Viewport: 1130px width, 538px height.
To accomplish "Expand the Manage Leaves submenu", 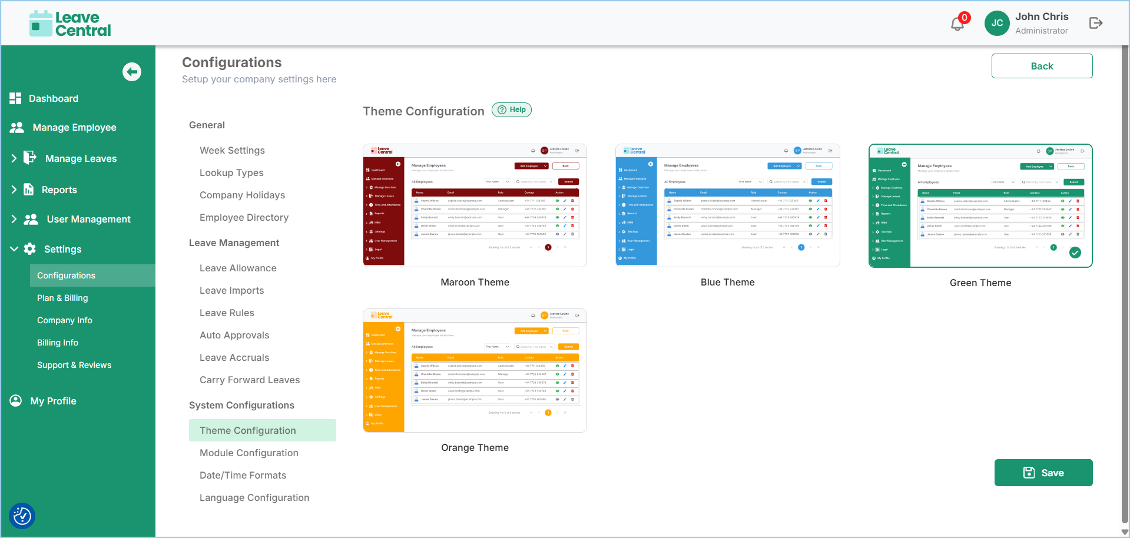I will (x=14, y=158).
